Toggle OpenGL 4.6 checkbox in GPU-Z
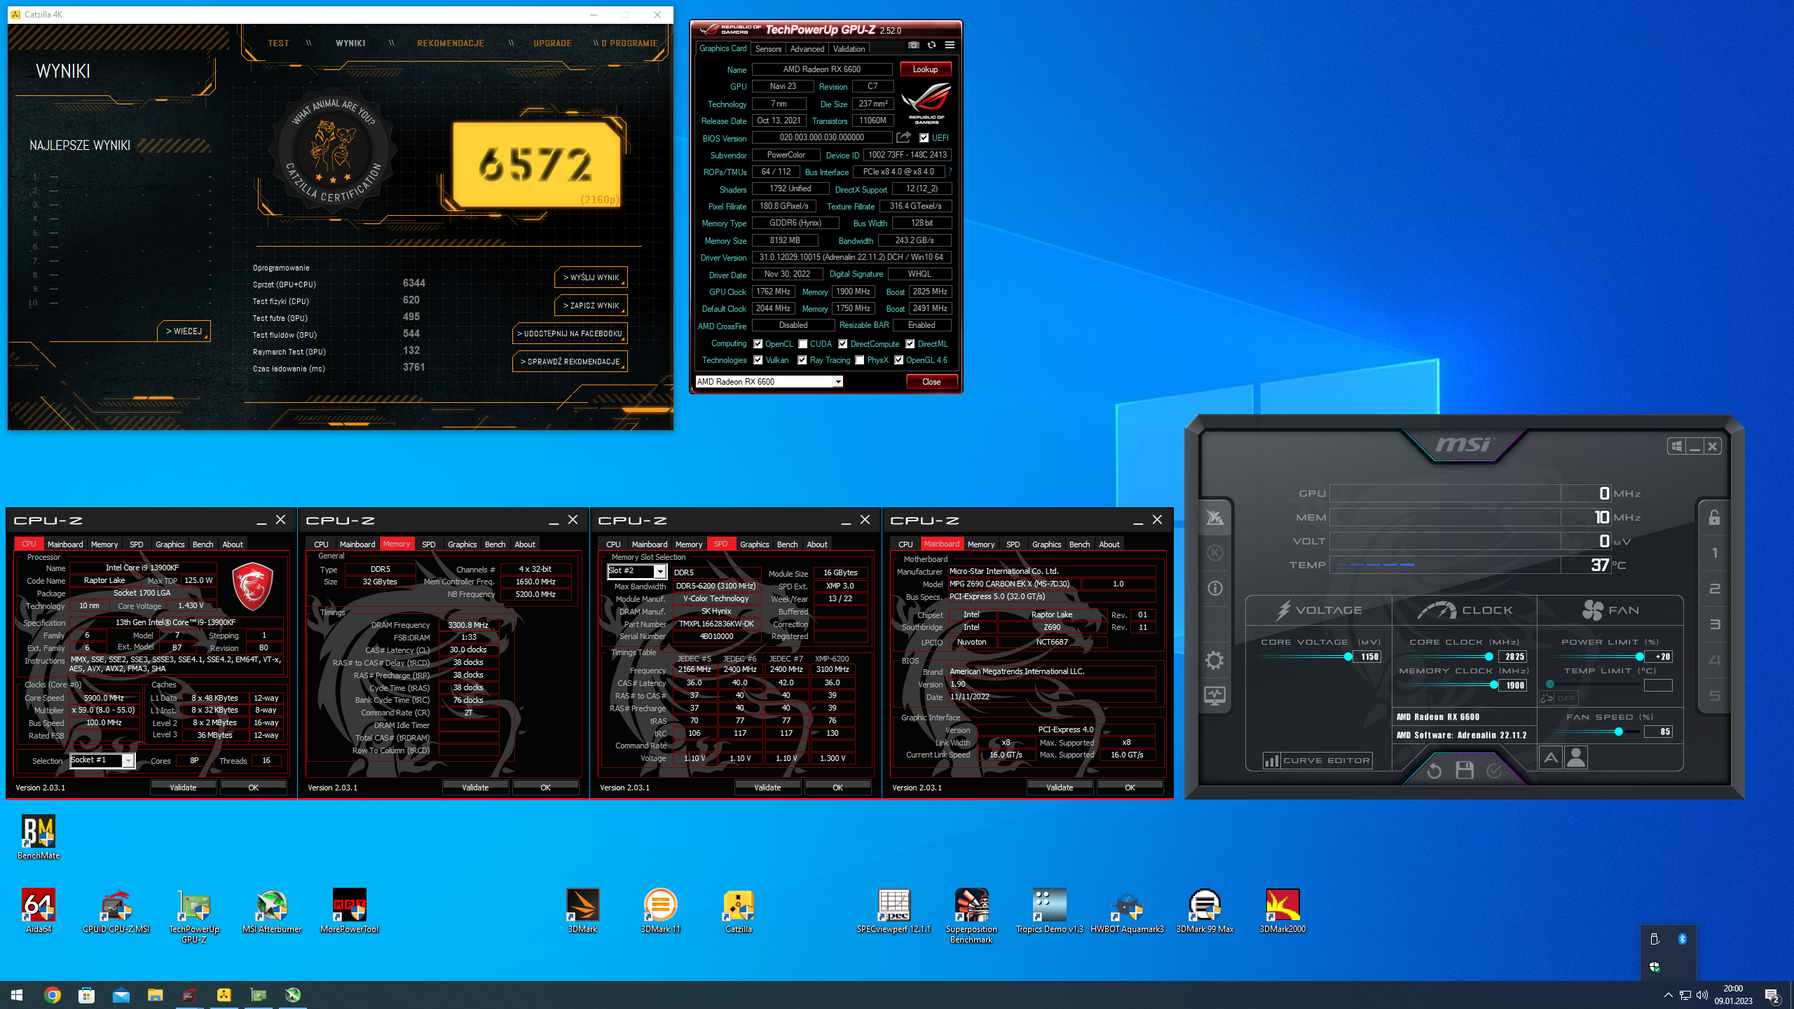Image resolution: width=1794 pixels, height=1009 pixels. [898, 360]
